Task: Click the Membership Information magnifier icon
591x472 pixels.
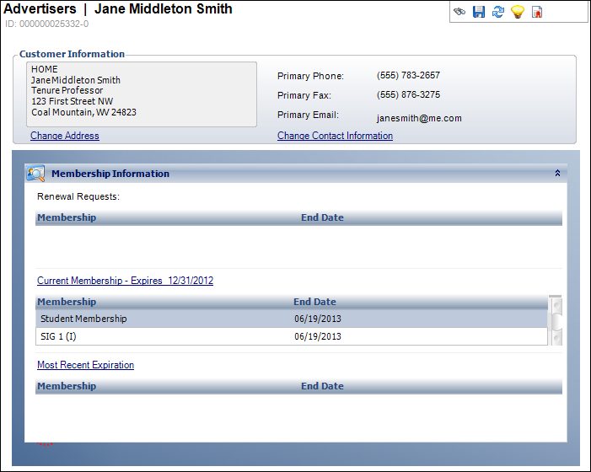Action: point(35,174)
